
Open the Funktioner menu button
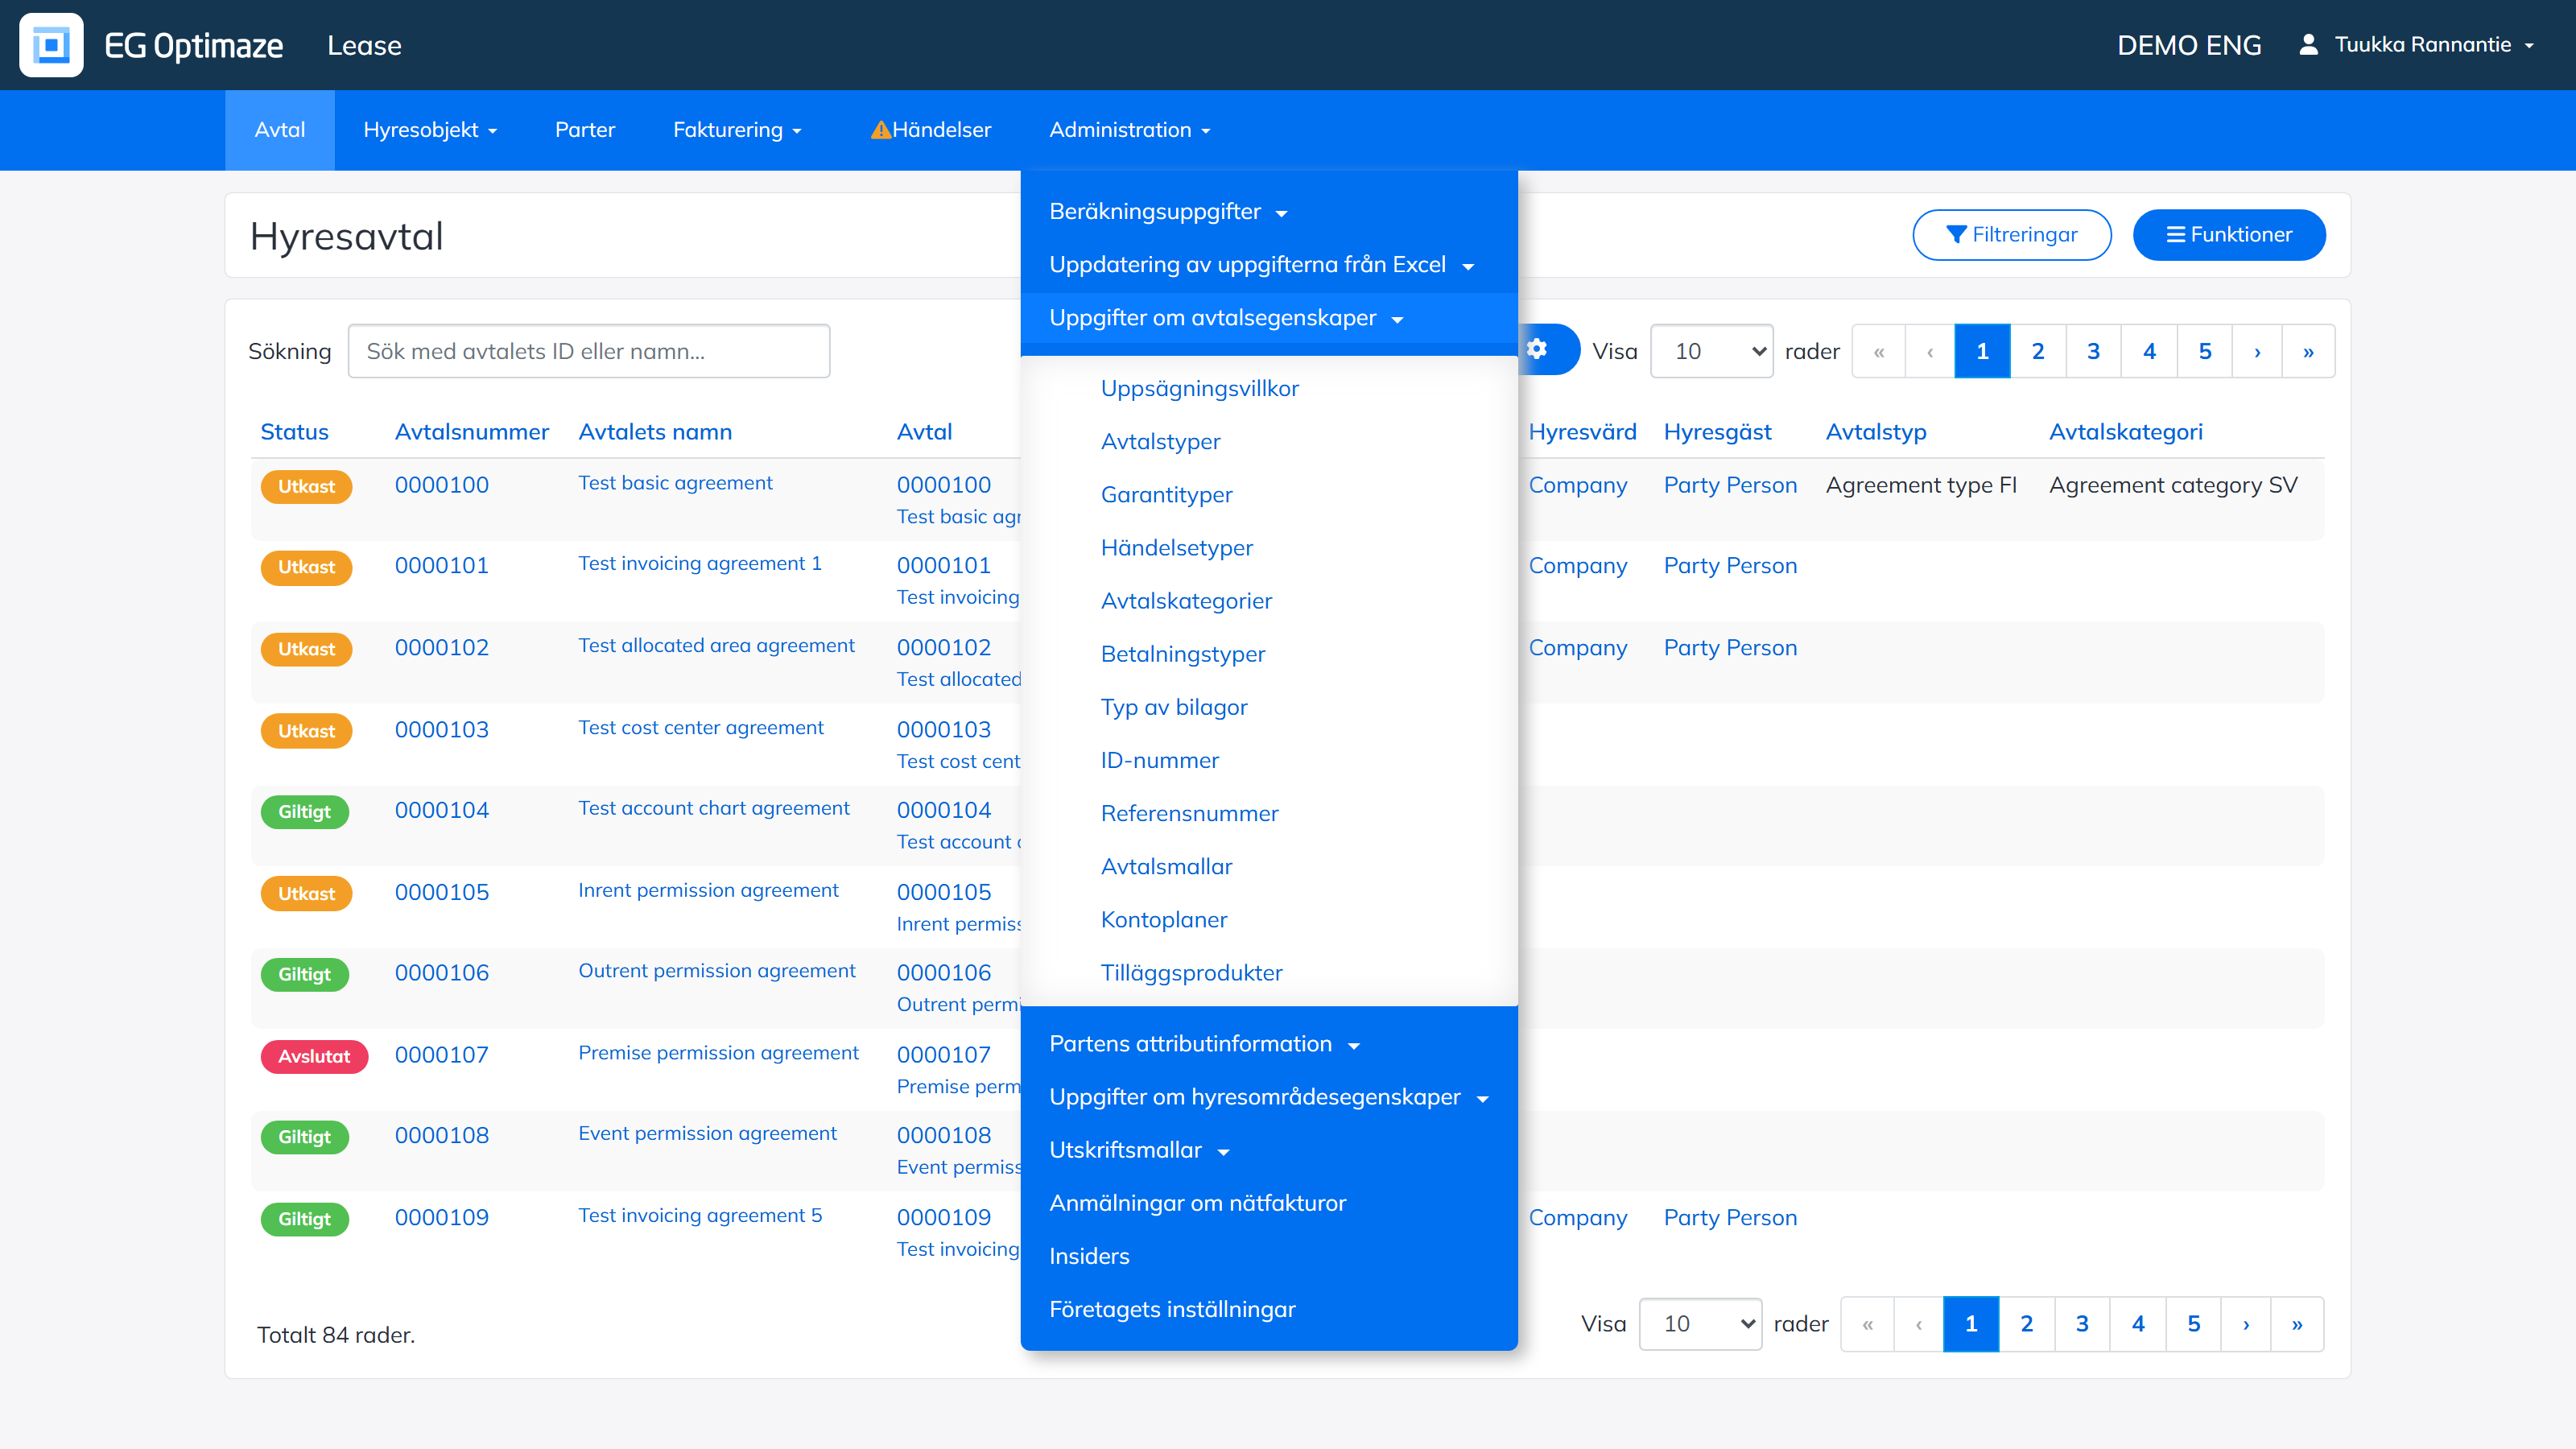coord(2229,235)
